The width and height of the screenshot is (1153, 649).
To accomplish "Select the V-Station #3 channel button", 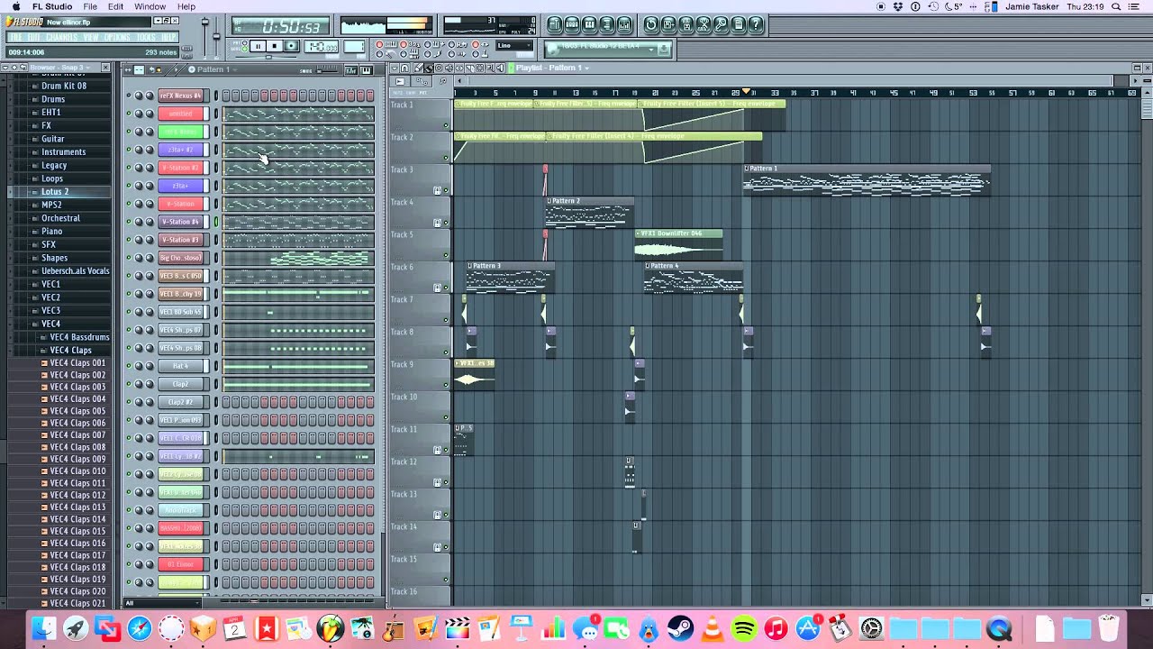I will pyautogui.click(x=180, y=240).
